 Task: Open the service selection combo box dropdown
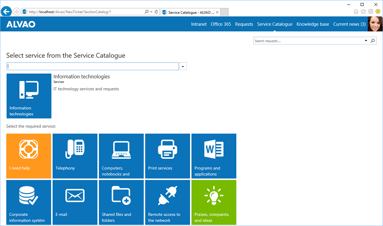point(183,66)
